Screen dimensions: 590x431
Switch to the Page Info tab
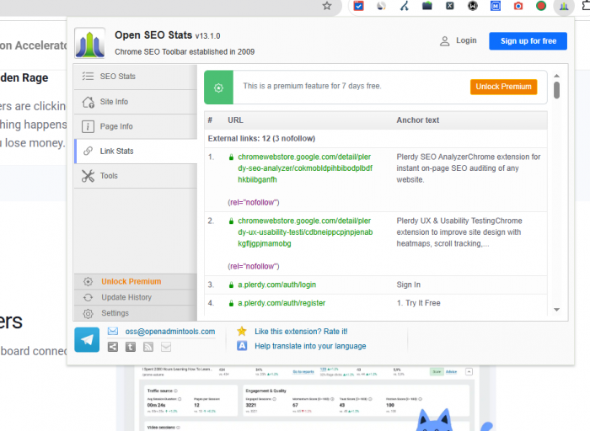click(x=136, y=126)
